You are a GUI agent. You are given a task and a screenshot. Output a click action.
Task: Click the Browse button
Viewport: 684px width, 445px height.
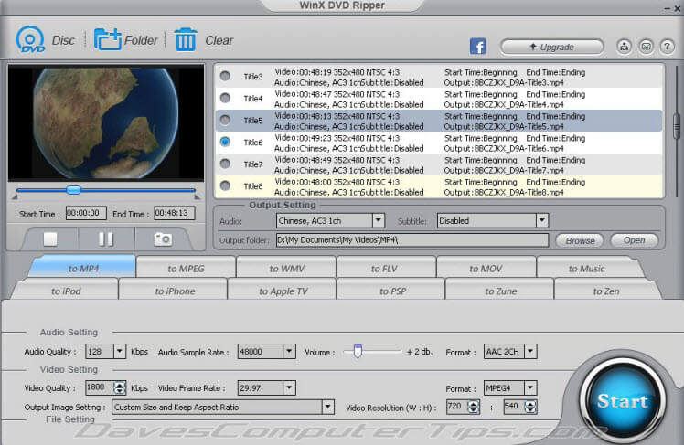580,240
